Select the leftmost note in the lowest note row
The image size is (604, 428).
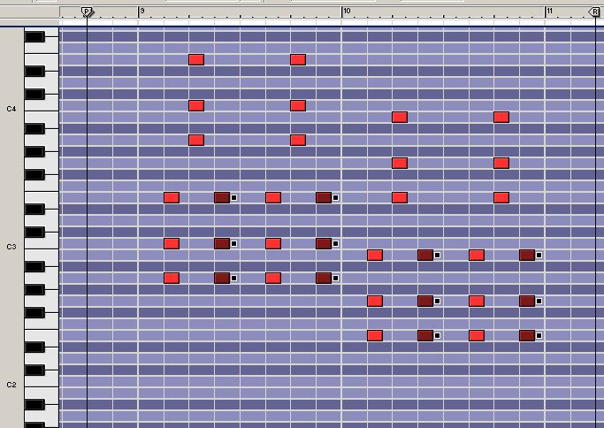point(375,335)
